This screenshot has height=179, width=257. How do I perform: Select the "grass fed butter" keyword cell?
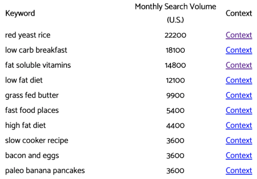[32, 95]
